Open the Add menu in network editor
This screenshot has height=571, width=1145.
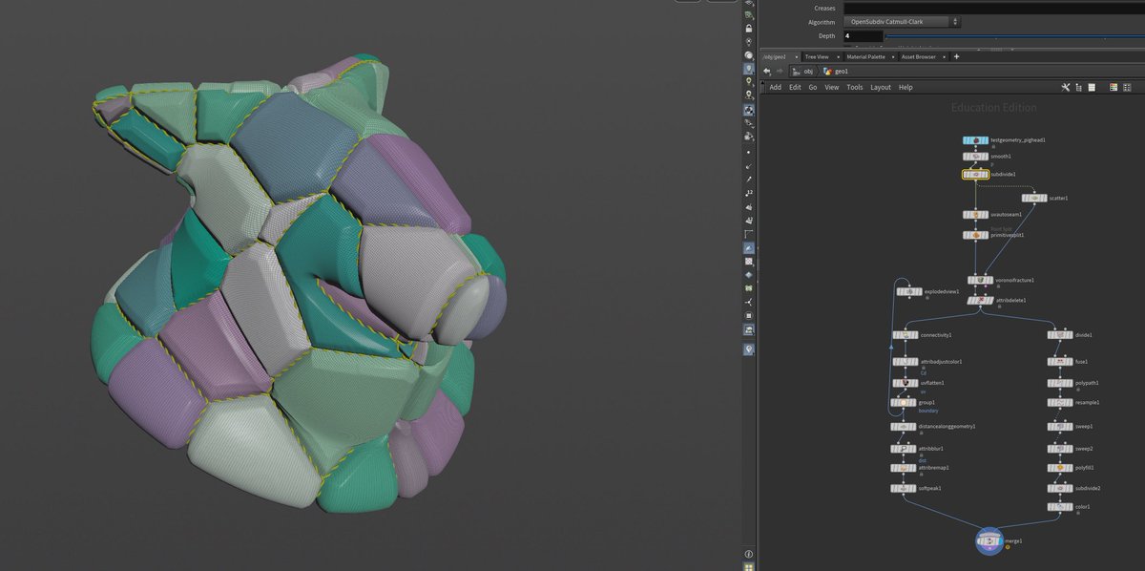pyautogui.click(x=776, y=87)
